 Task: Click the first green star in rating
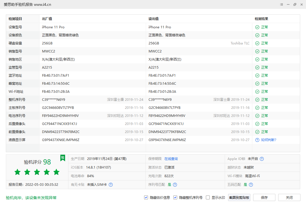click(18, 172)
